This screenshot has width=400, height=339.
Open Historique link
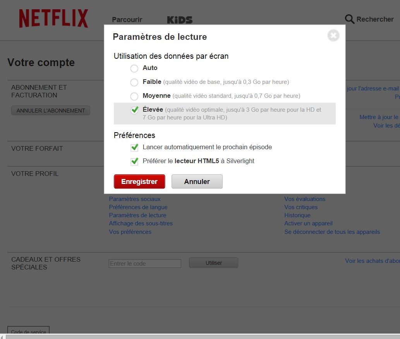tap(297, 215)
